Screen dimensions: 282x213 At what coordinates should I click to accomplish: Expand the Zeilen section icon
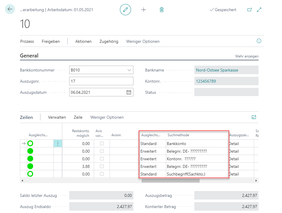click(254, 117)
